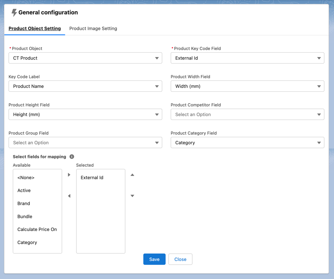Viewport: 334px width, 279px height.
Task: Select External Id in the Selected list
Action: pyautogui.click(x=92, y=177)
